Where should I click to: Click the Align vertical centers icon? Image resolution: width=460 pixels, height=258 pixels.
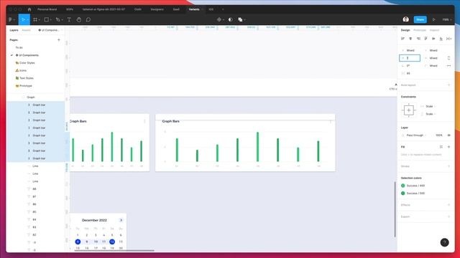pyautogui.click(x=433, y=39)
